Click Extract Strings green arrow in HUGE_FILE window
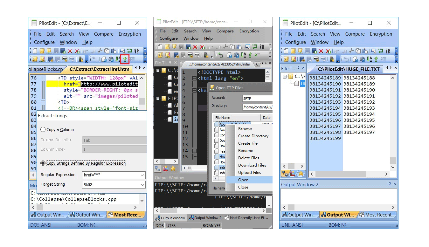The height and width of the screenshot is (247, 429). tap(376, 59)
